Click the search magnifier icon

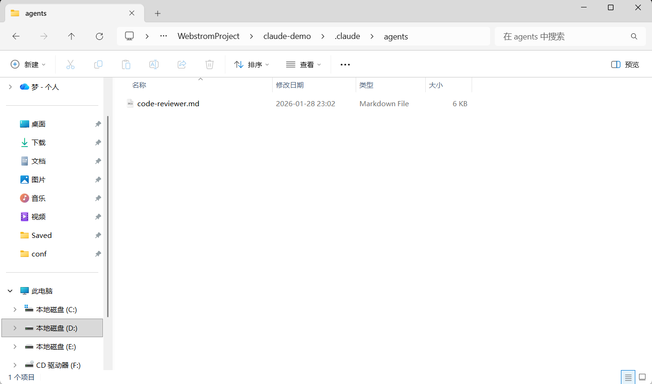(634, 36)
